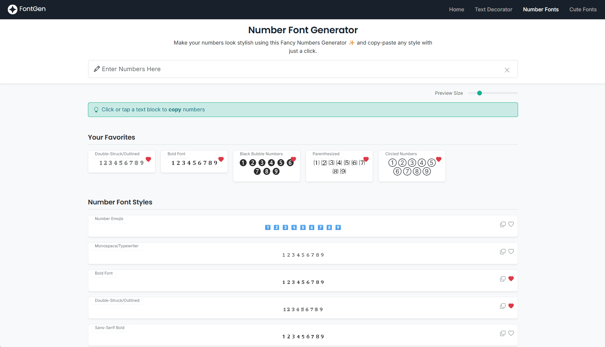Open the Text Decorator page
This screenshot has height=347, width=605.
coord(493,10)
